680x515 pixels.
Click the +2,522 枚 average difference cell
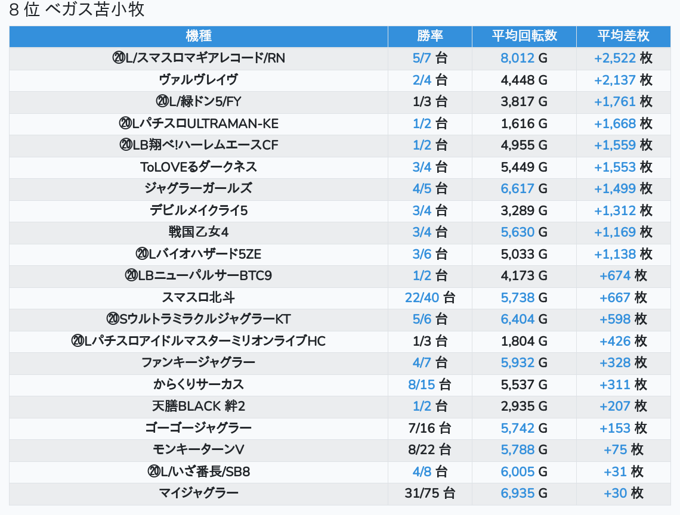pyautogui.click(x=623, y=58)
